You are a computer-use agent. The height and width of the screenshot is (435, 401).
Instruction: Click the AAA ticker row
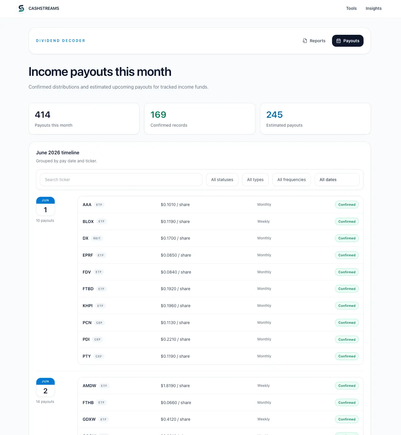220,205
